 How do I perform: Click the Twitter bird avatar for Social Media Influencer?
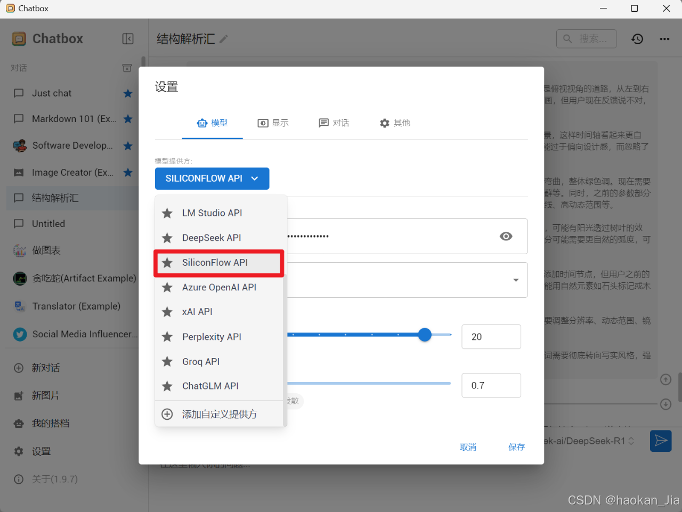[x=20, y=334]
